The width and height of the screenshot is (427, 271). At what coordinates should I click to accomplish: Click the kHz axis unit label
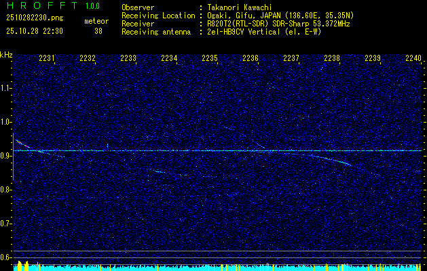click(6, 55)
